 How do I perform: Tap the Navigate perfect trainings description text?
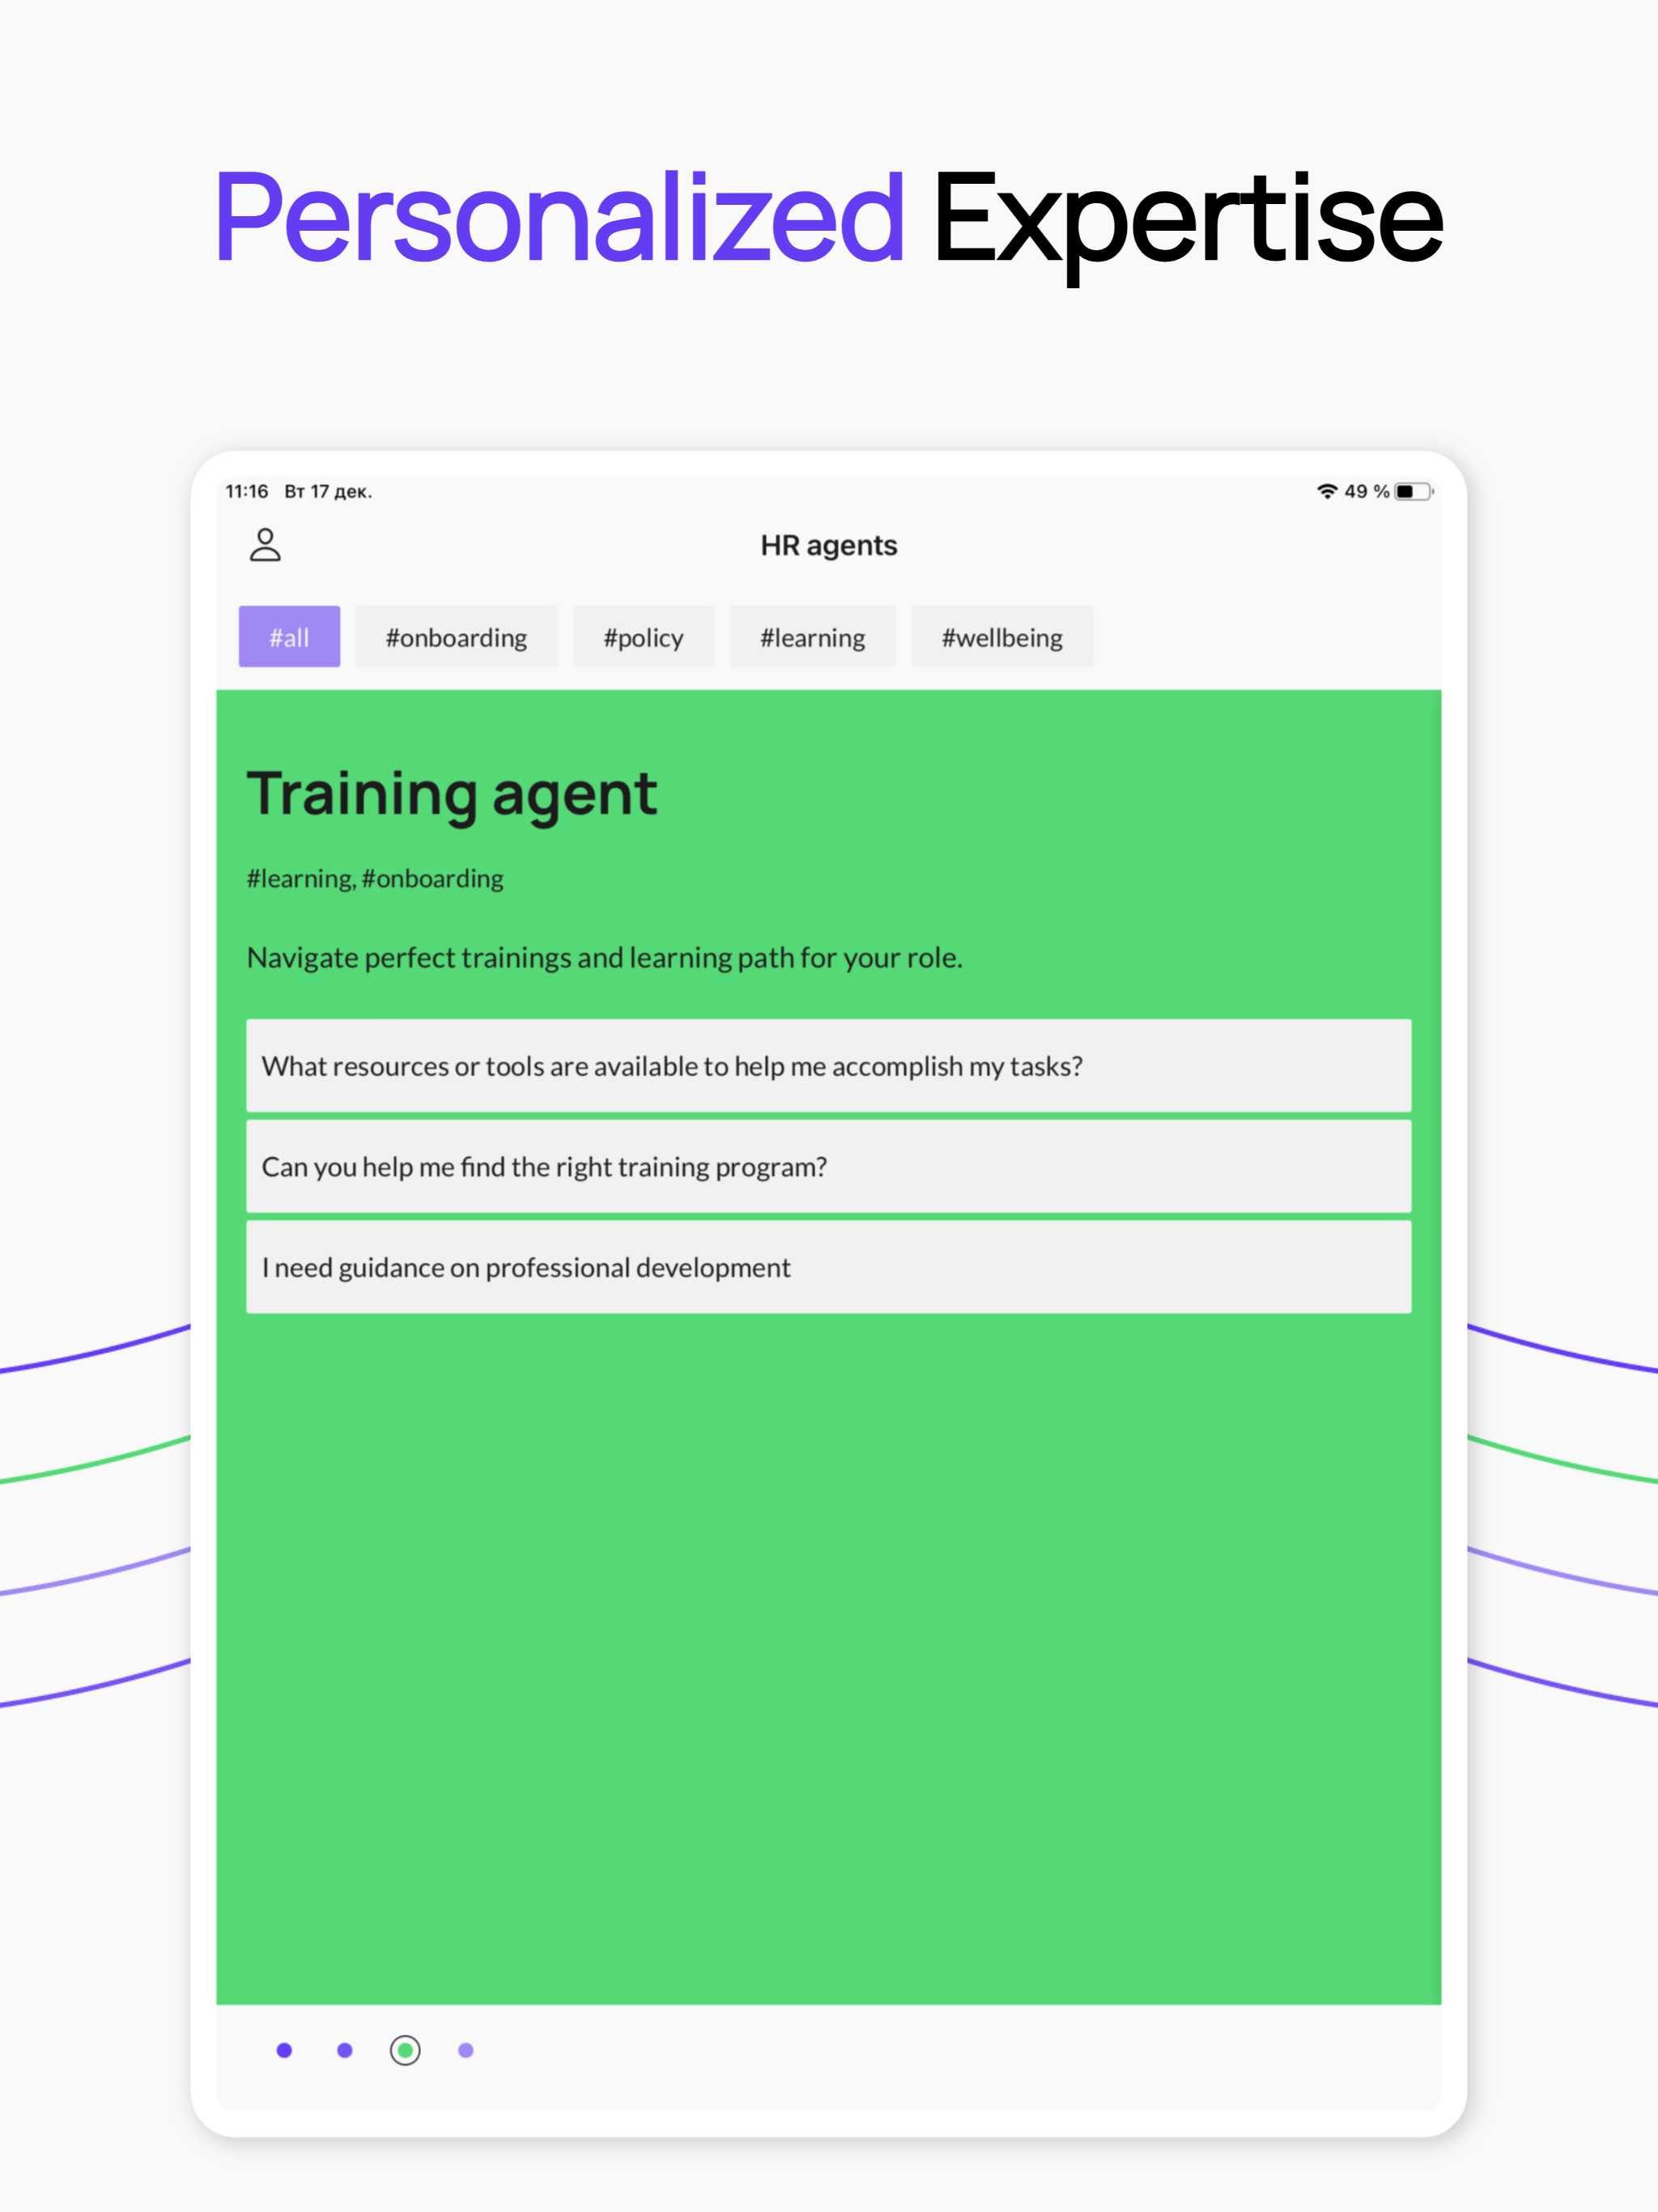click(604, 957)
